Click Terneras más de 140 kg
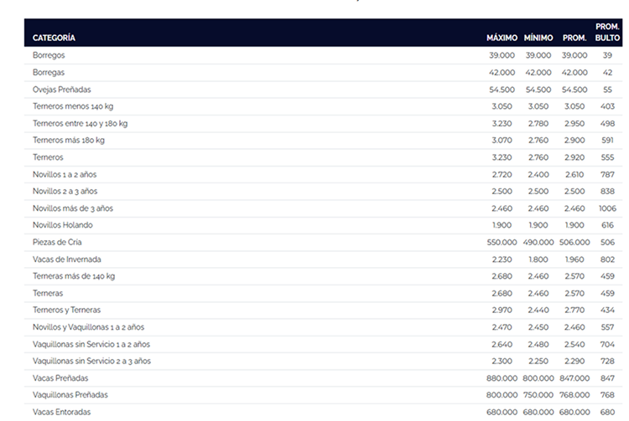629x421 pixels. click(x=74, y=276)
